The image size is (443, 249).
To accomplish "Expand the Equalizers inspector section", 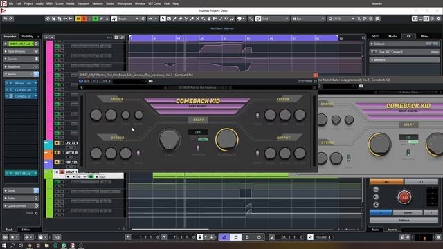I will (x=21, y=66).
